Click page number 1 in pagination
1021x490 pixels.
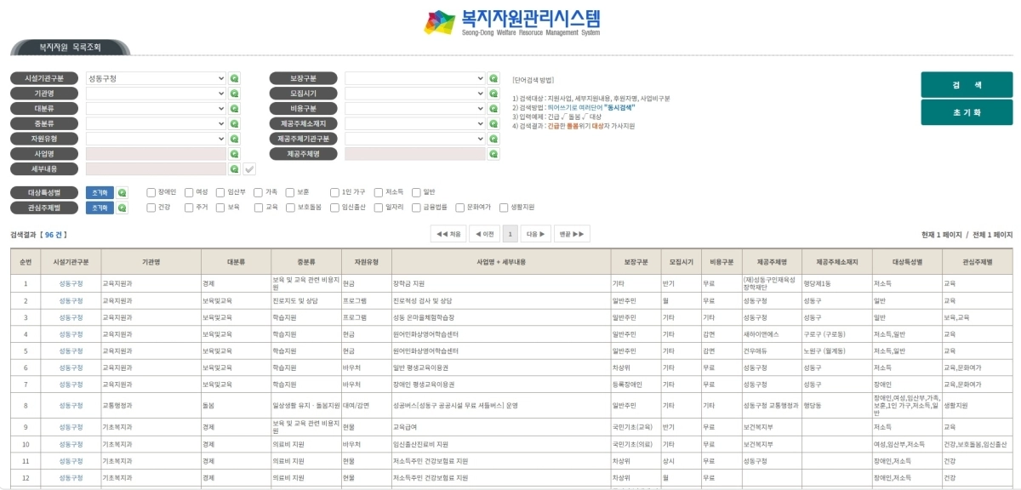coord(510,234)
